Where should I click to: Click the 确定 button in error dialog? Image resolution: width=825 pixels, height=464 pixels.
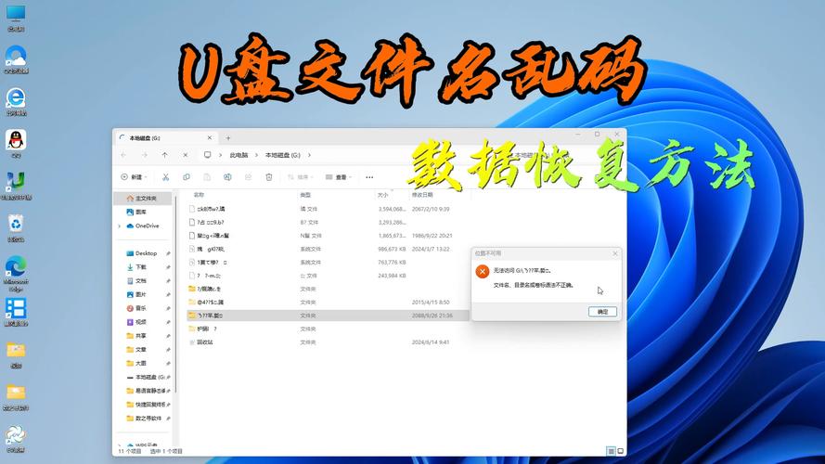tap(602, 312)
